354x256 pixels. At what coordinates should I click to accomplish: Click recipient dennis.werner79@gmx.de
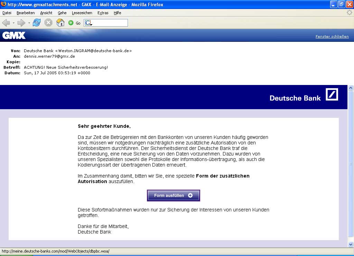(x=49, y=56)
